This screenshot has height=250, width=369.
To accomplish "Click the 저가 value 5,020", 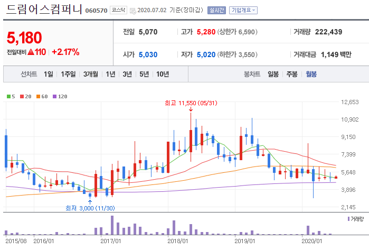I will click(206, 54).
